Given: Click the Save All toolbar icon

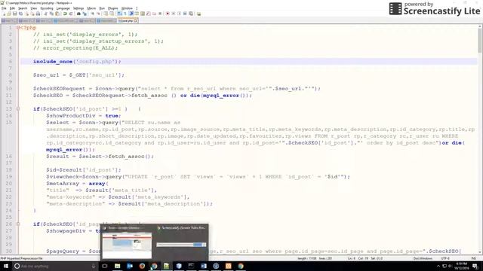Looking at the screenshot, I should coord(20,14).
